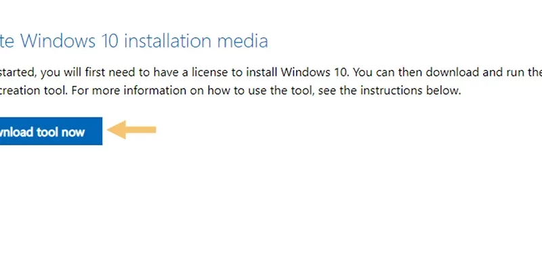The height and width of the screenshot is (269, 542).
Task: Click the orange arrow pointing at the button
Action: (131, 130)
